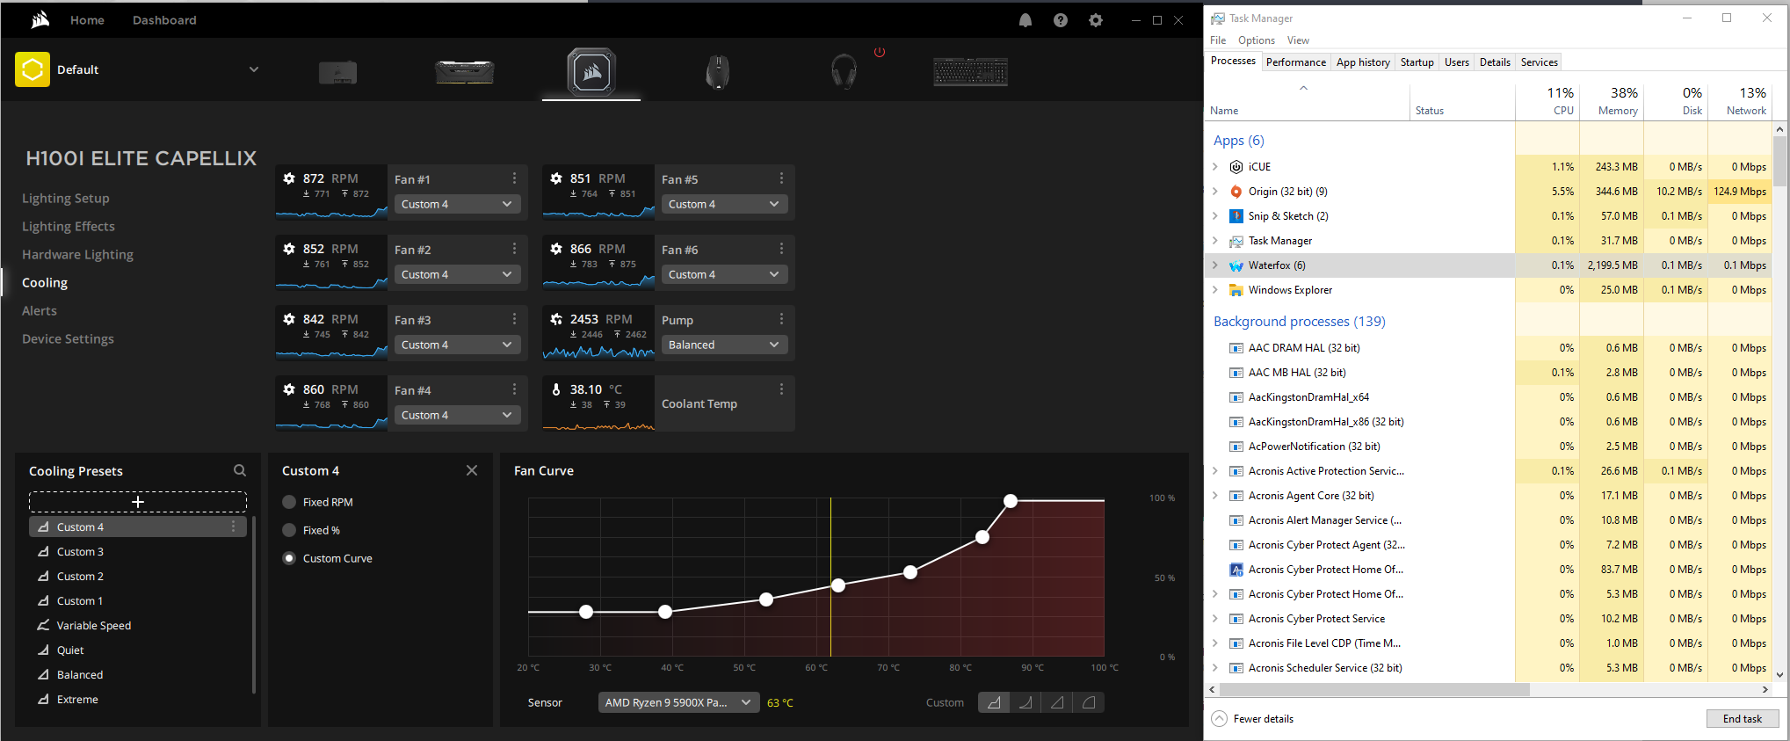Click the Default profile icon
This screenshot has width=1790, height=741.
[33, 69]
